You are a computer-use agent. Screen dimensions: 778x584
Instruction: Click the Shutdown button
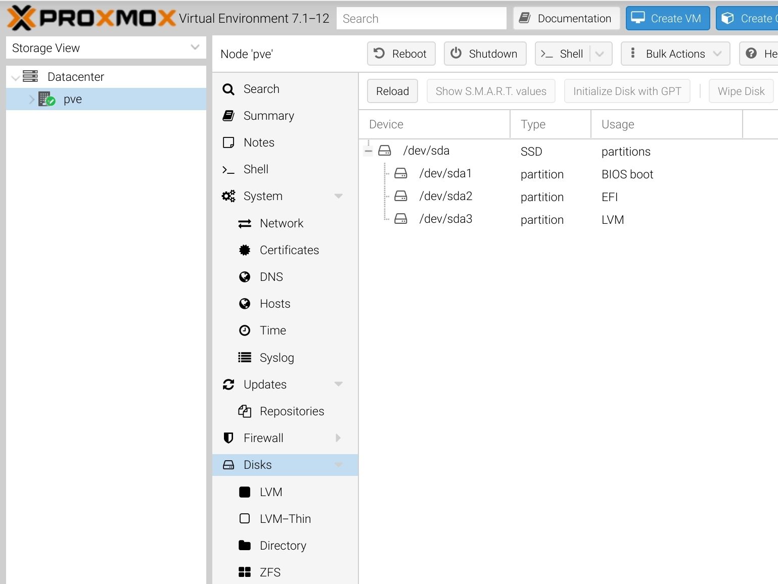click(x=485, y=54)
